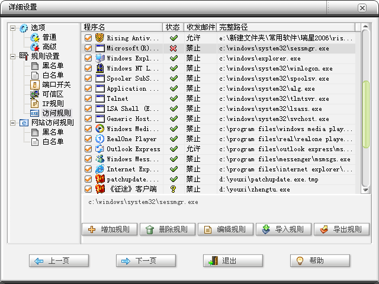
Task: Collapse the 规则设置 tree node
Action: click(12, 56)
